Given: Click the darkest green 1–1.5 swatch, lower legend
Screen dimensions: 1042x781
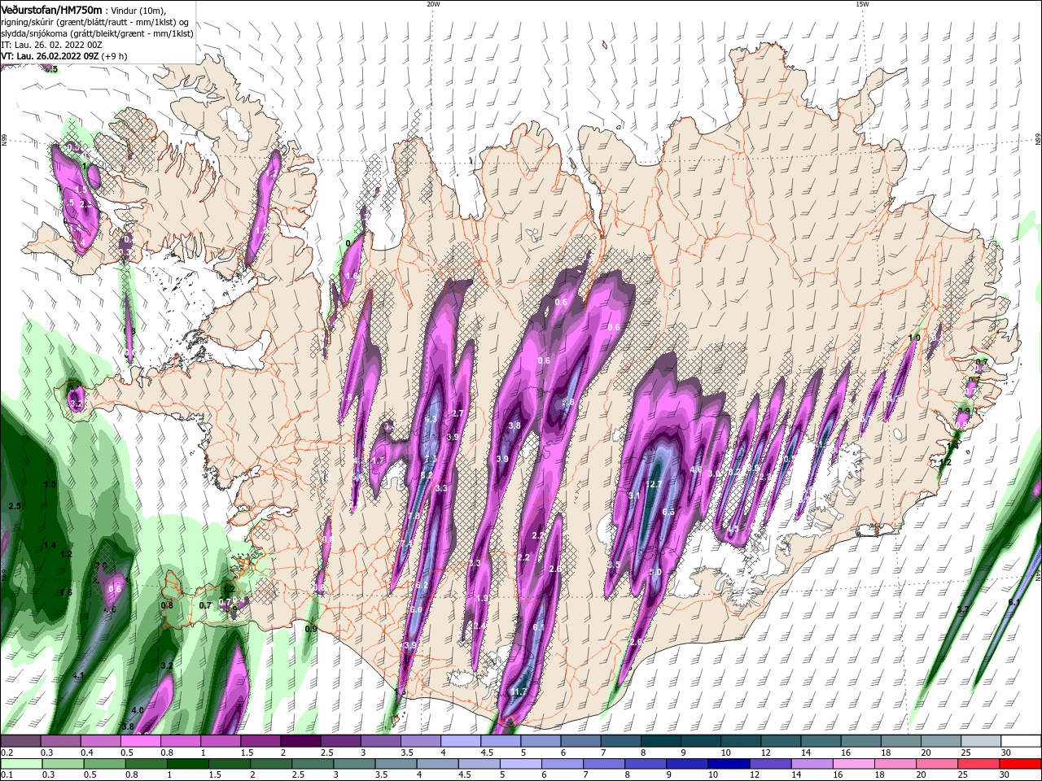Looking at the screenshot, I should 188,763.
